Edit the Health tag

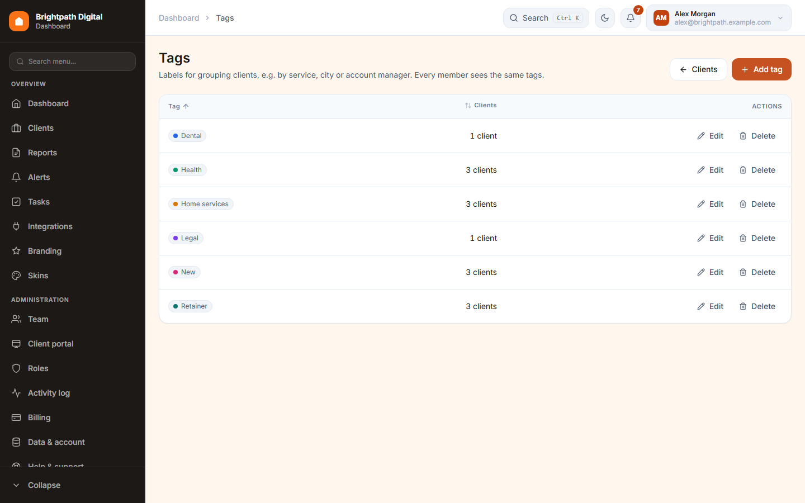710,170
